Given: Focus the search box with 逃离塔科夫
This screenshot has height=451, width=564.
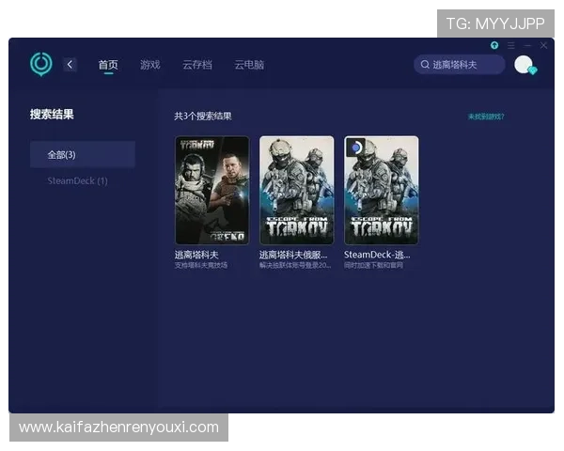Looking at the screenshot, I should (x=460, y=65).
